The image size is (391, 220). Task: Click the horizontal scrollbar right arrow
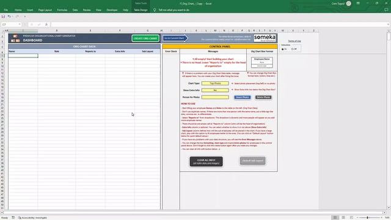coord(384,213)
